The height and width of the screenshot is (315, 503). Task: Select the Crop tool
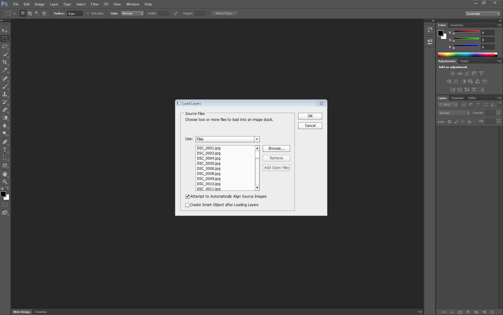[x=5, y=62]
